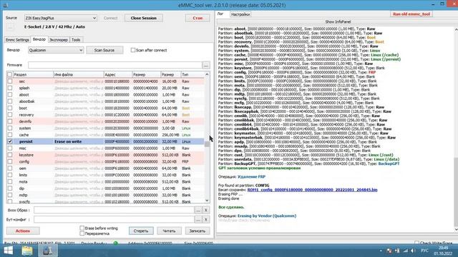Image resolution: width=458 pixels, height=257 pixels.
Task: Select the oem partition row
Action: tap(105, 168)
